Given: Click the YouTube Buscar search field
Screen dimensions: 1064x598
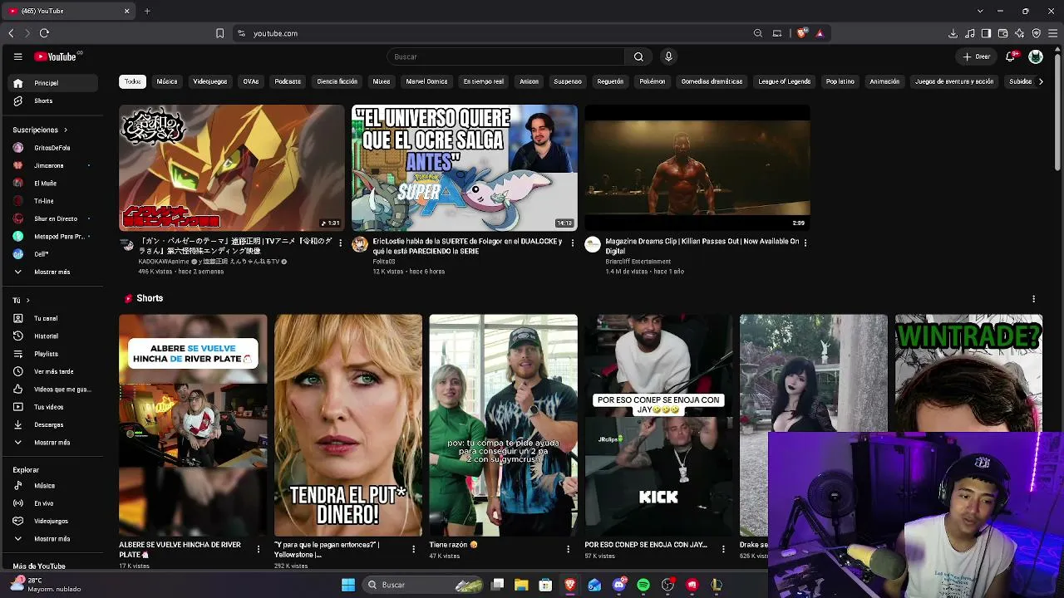Looking at the screenshot, I should coord(505,56).
